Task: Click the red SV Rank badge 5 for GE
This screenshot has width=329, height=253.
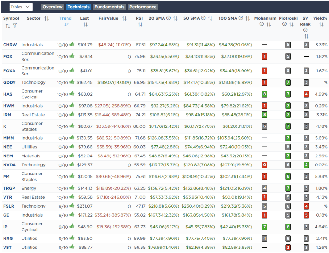Action: [x=306, y=215]
